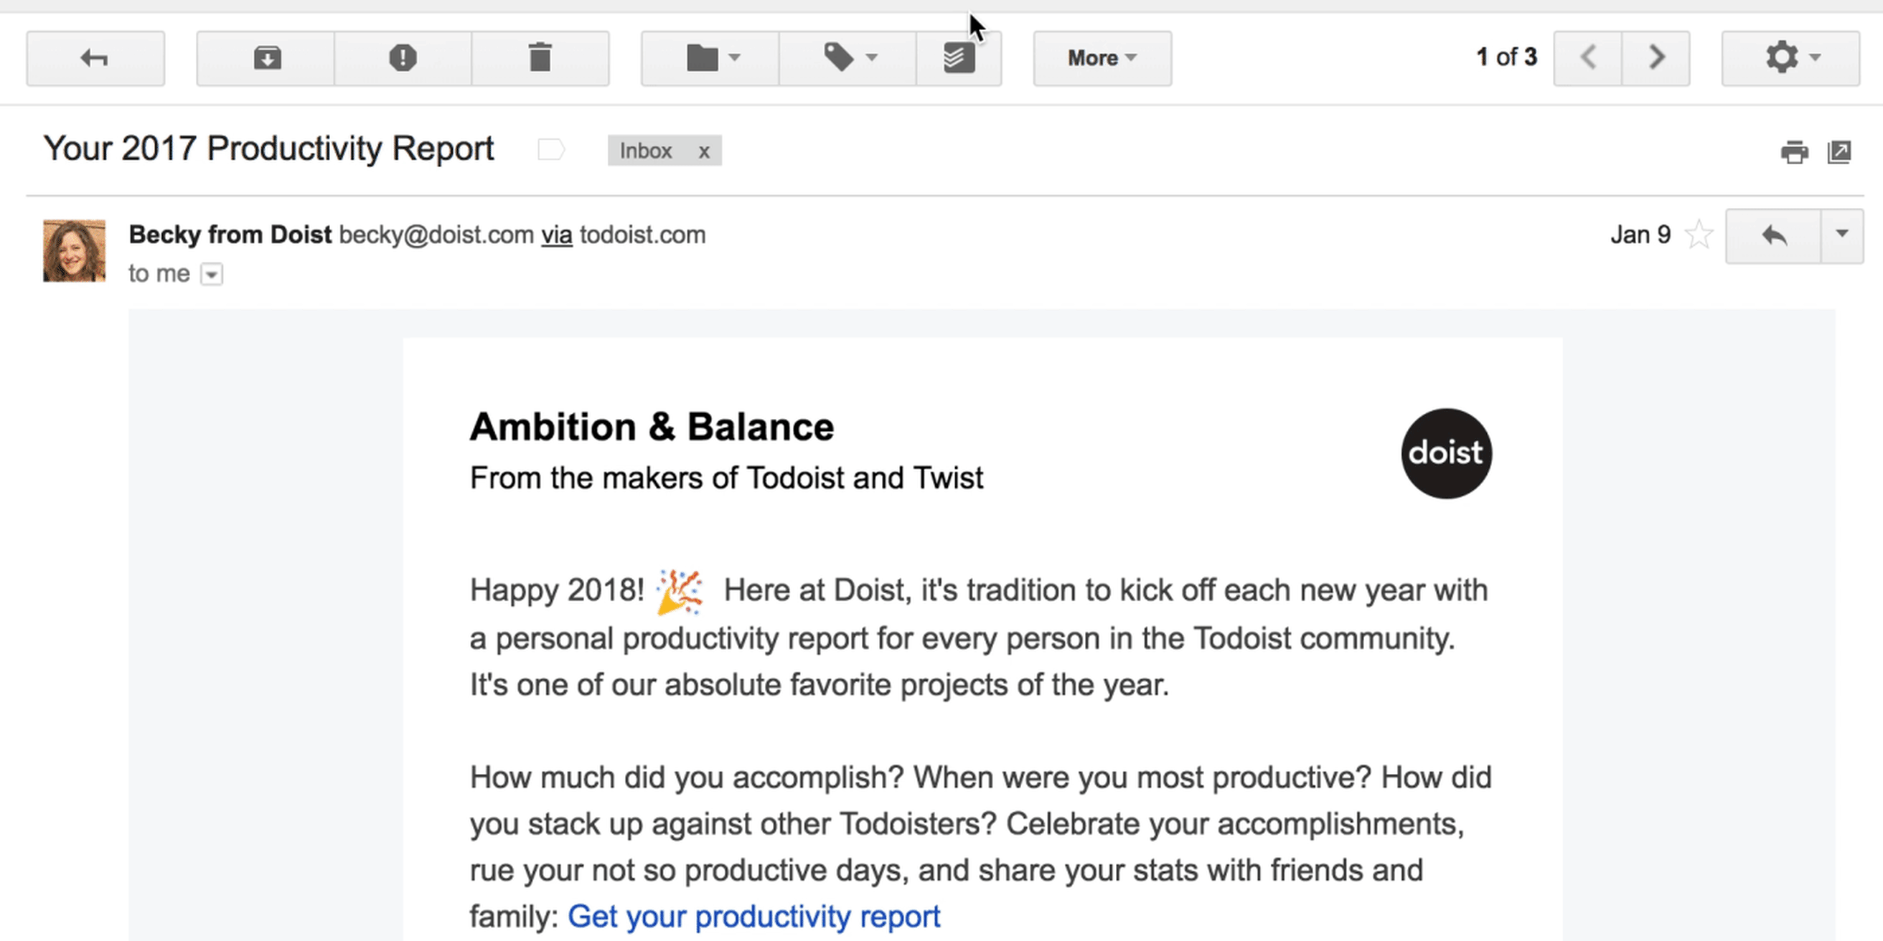Follow 'Get your productivity report' link

[x=753, y=916]
